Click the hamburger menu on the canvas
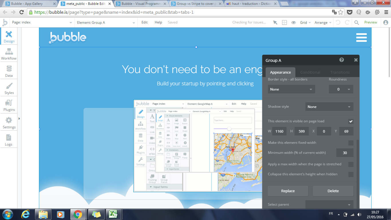The width and height of the screenshot is (391, 220). click(362, 37)
